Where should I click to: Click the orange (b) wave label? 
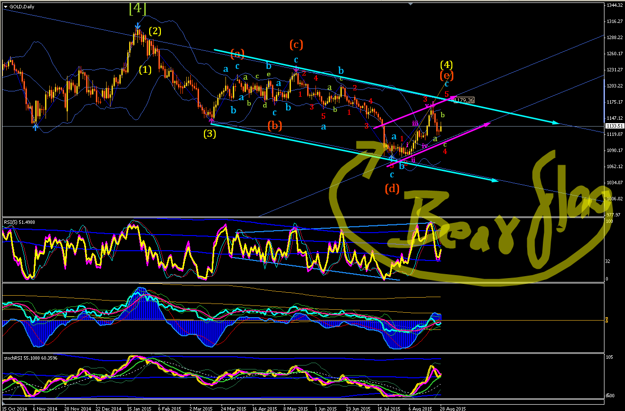coord(275,126)
